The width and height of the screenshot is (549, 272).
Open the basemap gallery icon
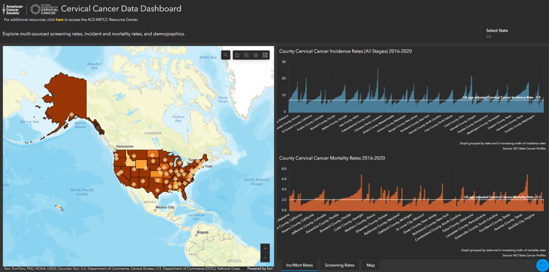[265, 55]
